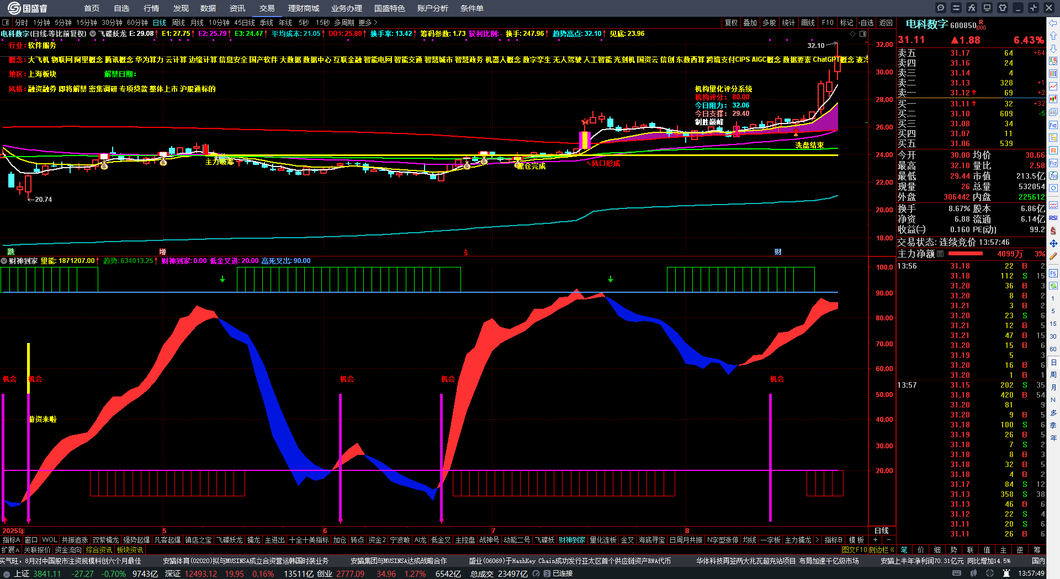Viewport: 1060px width, 579px height.
Task: Click the pencil draw icon in right sidebar
Action: point(1053,256)
